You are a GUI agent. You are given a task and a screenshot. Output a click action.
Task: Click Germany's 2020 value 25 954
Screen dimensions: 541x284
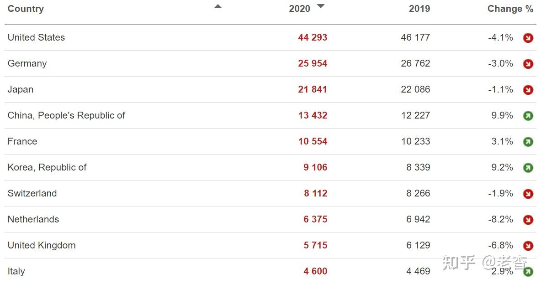[x=313, y=63]
